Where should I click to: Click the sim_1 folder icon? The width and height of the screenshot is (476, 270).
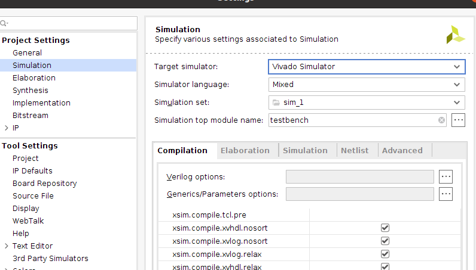pos(276,103)
